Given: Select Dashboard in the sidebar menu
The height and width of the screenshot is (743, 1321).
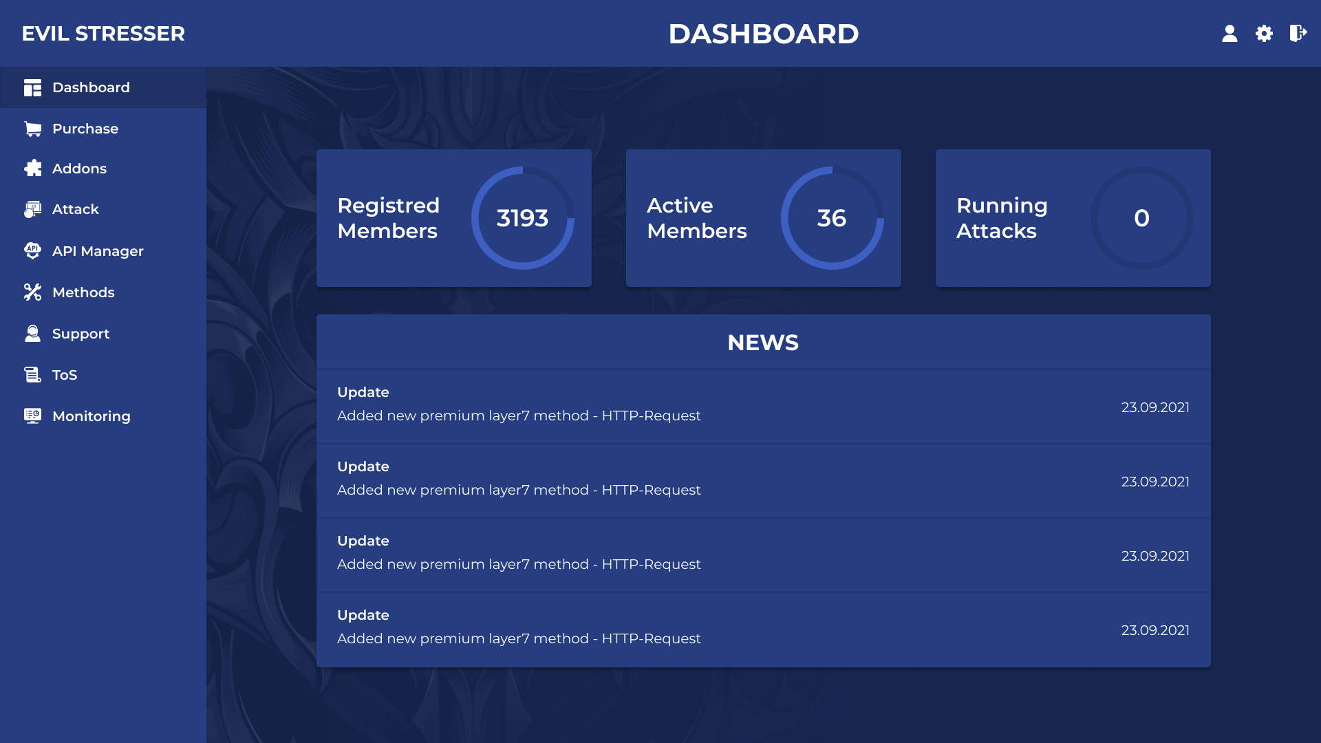Looking at the screenshot, I should coord(103,87).
